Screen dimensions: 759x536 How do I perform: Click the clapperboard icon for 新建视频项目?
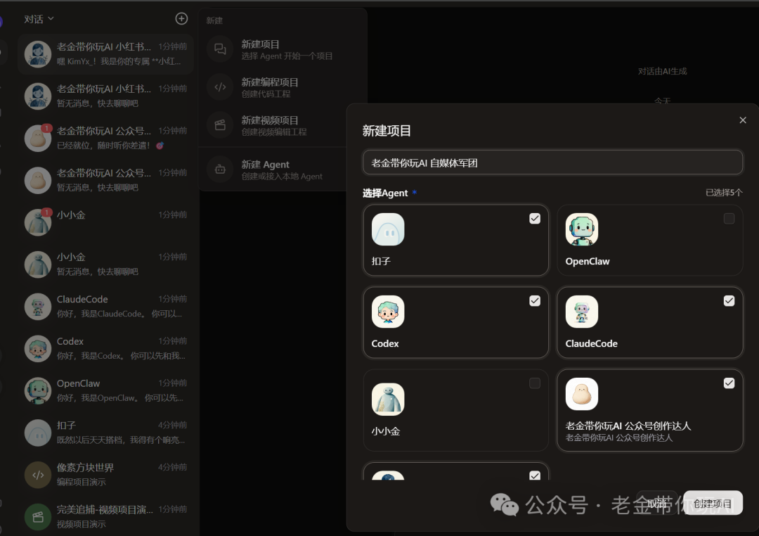(x=220, y=125)
